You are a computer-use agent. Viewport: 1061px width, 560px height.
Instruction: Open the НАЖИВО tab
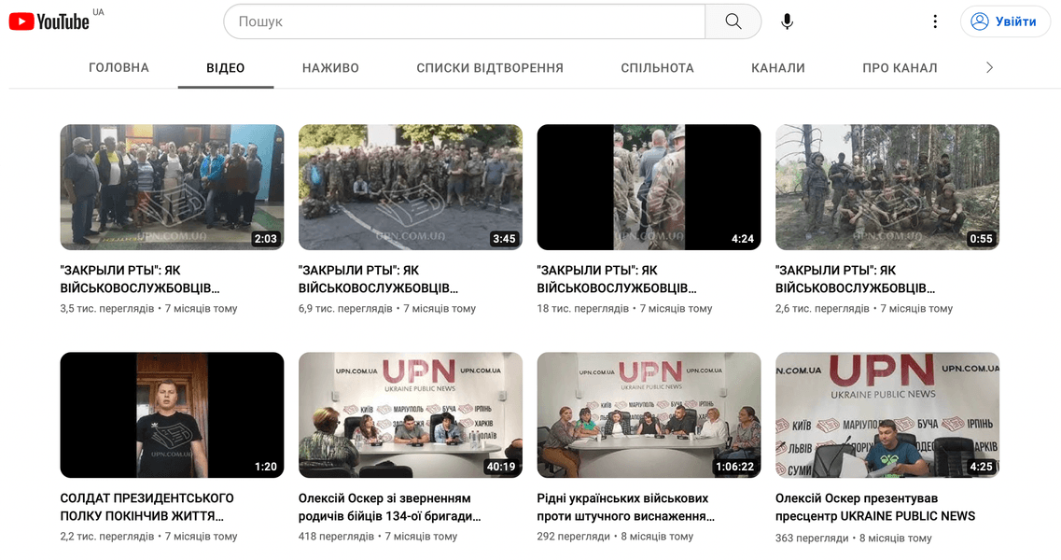pos(330,68)
